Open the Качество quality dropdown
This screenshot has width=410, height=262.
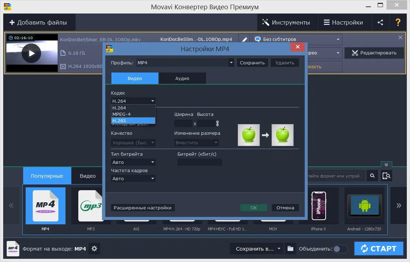pos(133,143)
